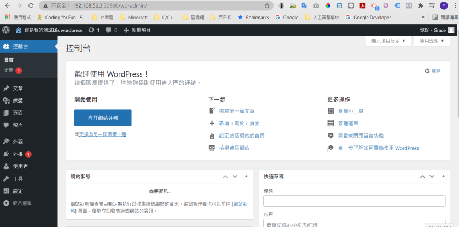Screen dimensions: 459x227
Task: Toggle the 網站狀態 panel collapse arrow
Action: tap(246, 177)
